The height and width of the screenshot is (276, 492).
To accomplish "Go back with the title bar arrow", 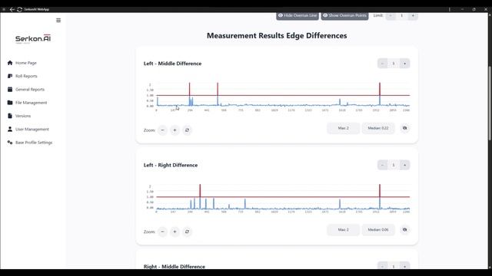I will [12, 9].
